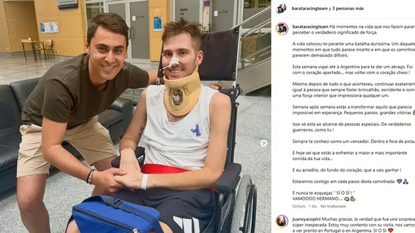Screen dimensions: 415x233
Task: Click the praying hands emoji in the caption
Action: click(405, 182)
